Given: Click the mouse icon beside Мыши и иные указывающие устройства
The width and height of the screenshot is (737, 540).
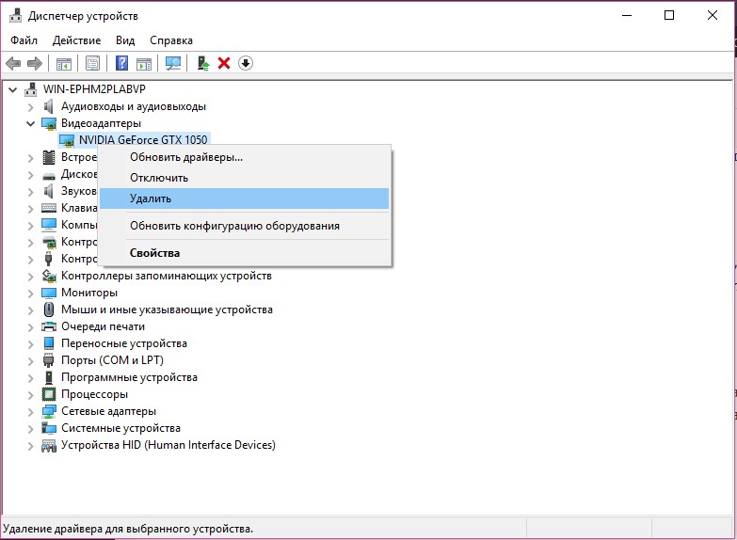Looking at the screenshot, I should coord(49,310).
